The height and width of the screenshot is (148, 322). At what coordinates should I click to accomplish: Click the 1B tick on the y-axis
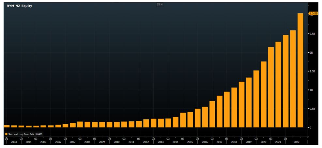311,90
